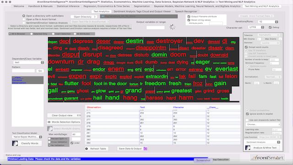This screenshot has height=165, width=293.
Task: Open the Sentiment Analysis dropdown
Action: pyautogui.click(x=262, y=142)
